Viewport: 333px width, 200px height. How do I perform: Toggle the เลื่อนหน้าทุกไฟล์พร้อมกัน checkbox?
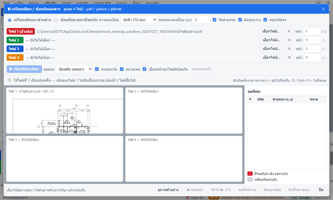(145, 69)
